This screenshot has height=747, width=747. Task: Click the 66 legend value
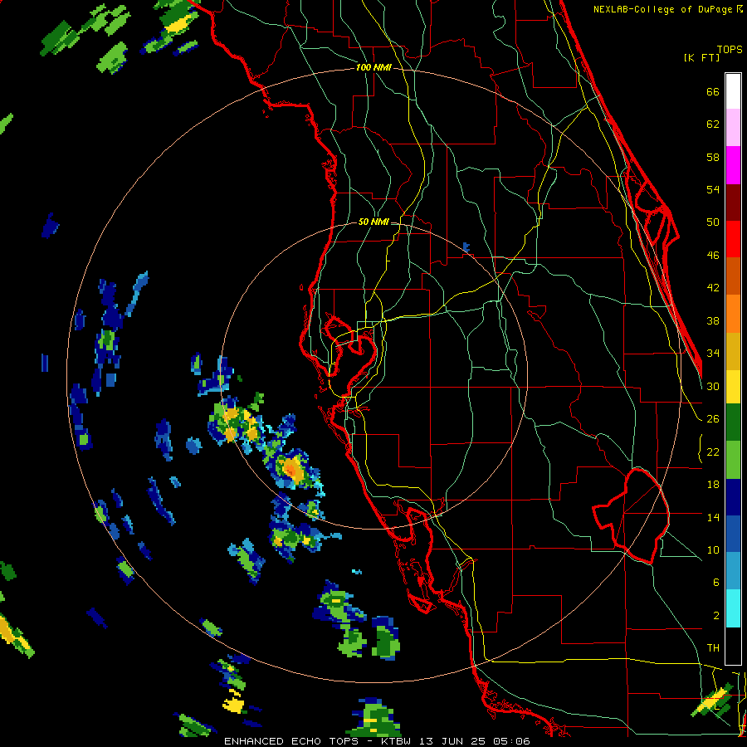pyautogui.click(x=713, y=92)
